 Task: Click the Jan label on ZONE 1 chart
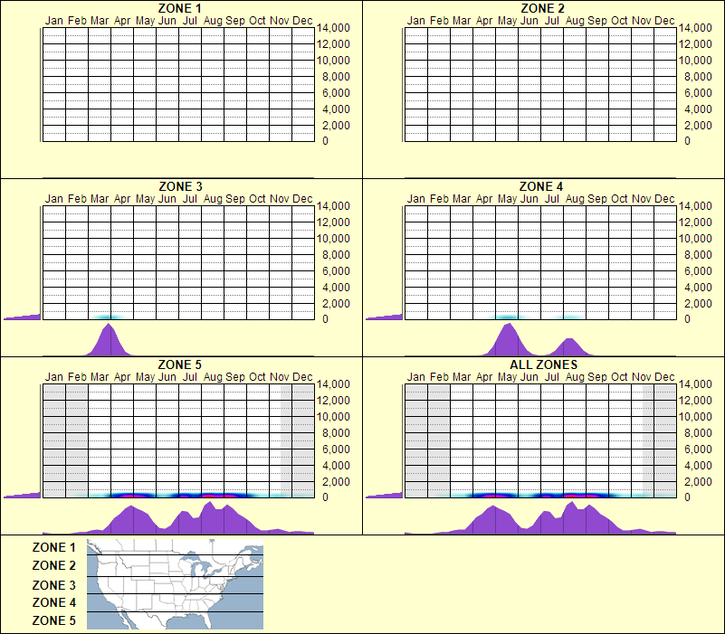[53, 20]
